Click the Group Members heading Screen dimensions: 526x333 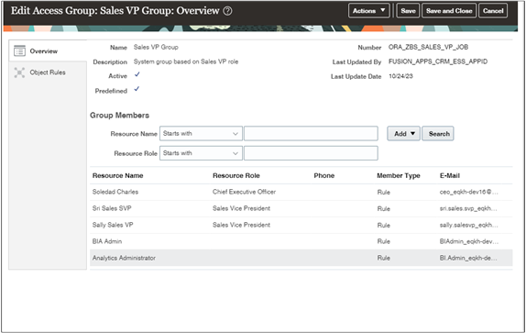(x=119, y=116)
